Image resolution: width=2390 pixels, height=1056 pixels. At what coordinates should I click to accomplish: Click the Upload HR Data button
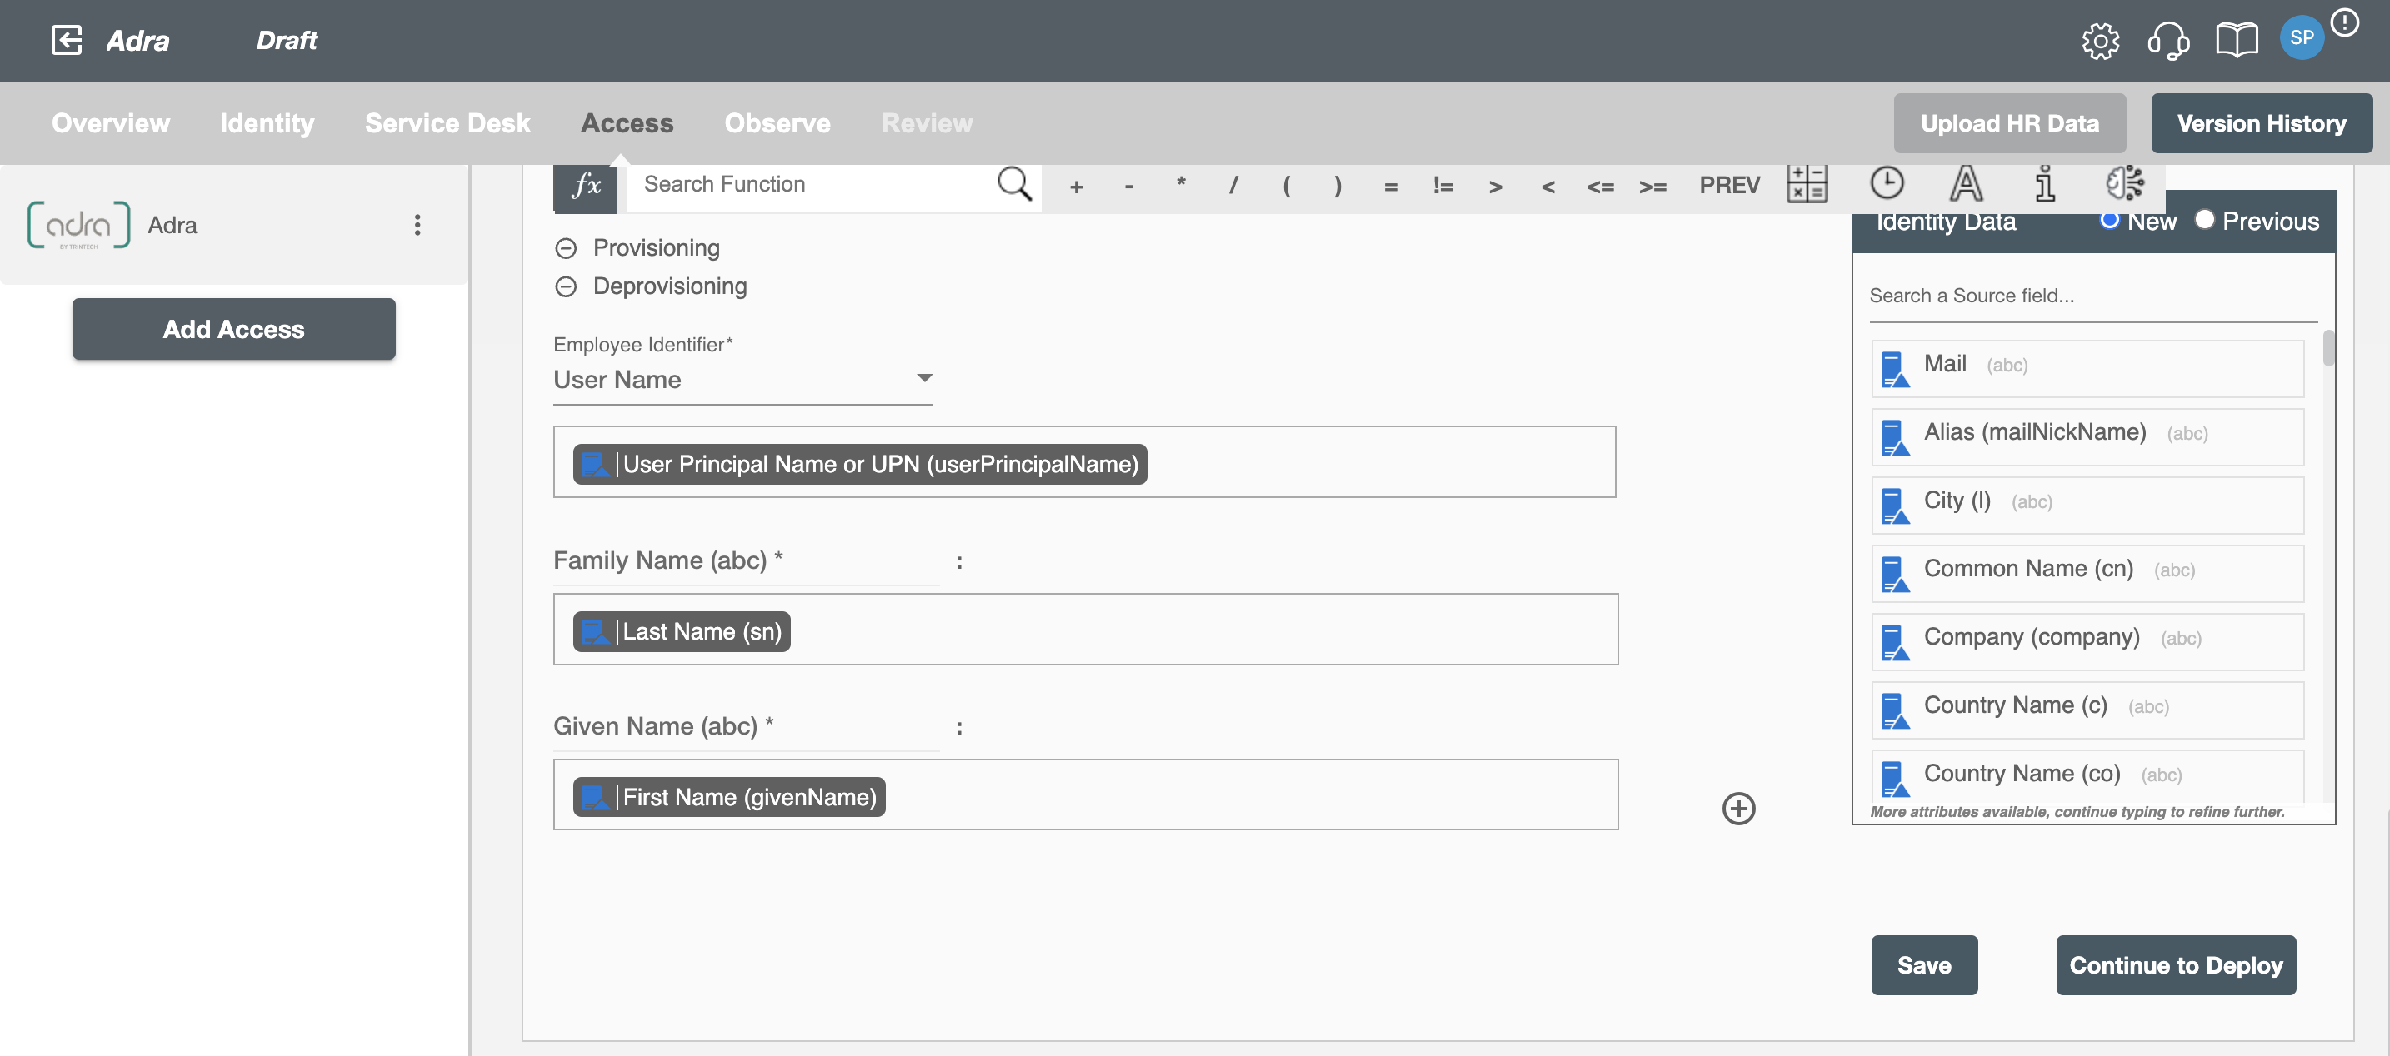[x=2010, y=123]
